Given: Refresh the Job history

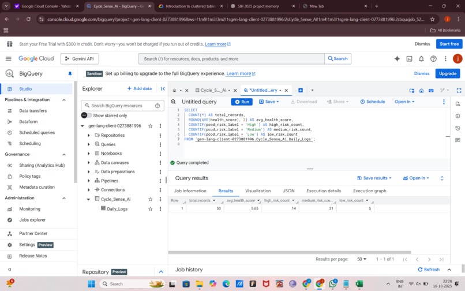Looking at the screenshot, I should (429, 270).
